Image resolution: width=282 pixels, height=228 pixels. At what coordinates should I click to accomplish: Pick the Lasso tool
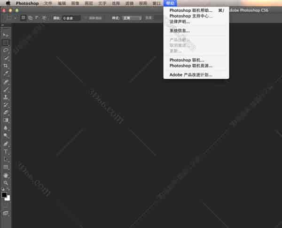point(6,50)
